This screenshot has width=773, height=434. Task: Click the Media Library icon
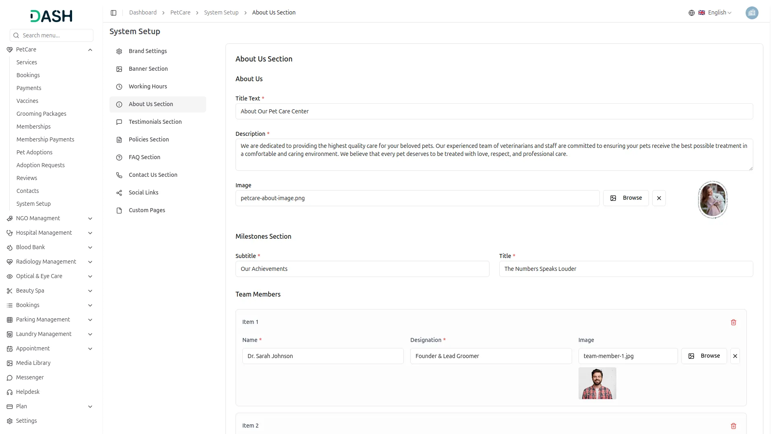[x=10, y=363]
